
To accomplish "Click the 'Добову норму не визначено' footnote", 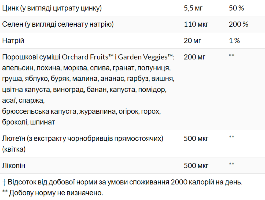I will [x=53, y=192].
